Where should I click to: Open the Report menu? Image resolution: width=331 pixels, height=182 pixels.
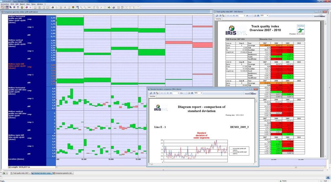pyautogui.click(x=22, y=4)
